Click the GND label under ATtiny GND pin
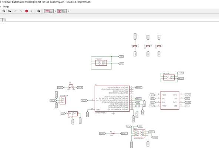The image size is (219, 158). (88, 114)
